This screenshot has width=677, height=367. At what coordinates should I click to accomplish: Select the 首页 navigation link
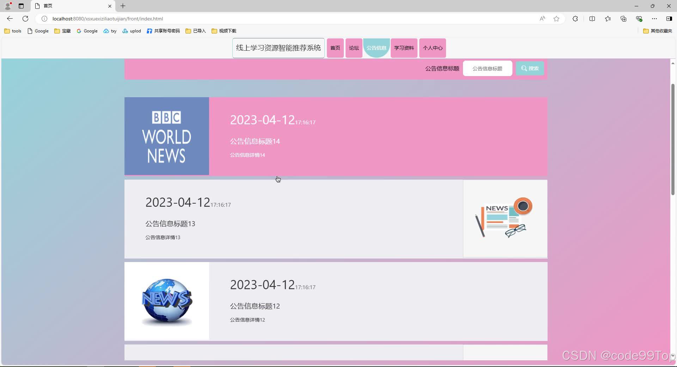point(335,48)
